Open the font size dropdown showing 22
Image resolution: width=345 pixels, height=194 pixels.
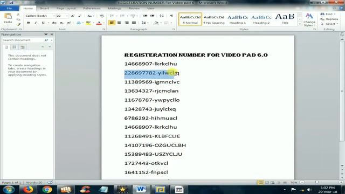coord(67,16)
